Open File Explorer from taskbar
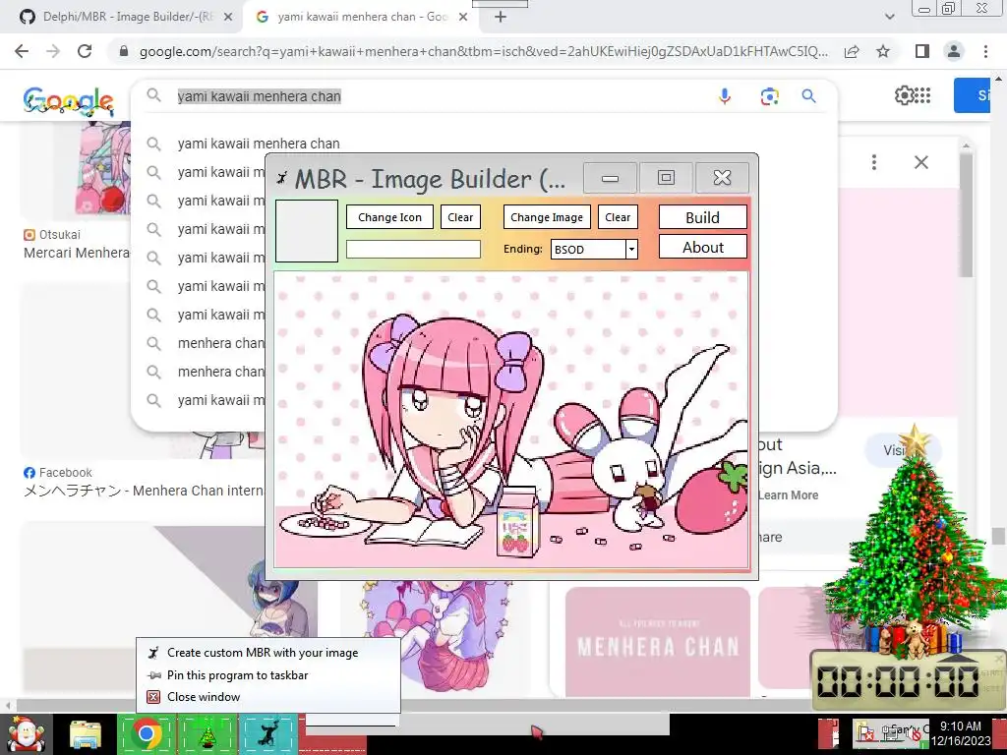Image resolution: width=1007 pixels, height=755 pixels. [x=86, y=735]
